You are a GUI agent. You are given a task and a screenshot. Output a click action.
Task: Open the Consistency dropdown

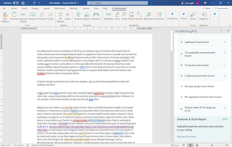(172, 17)
